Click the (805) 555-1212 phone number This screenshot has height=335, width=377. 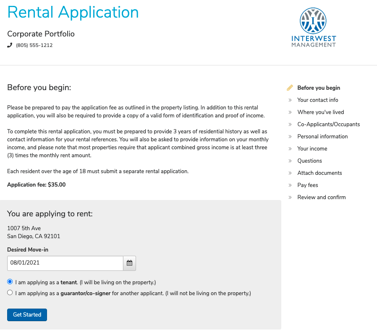pos(34,45)
